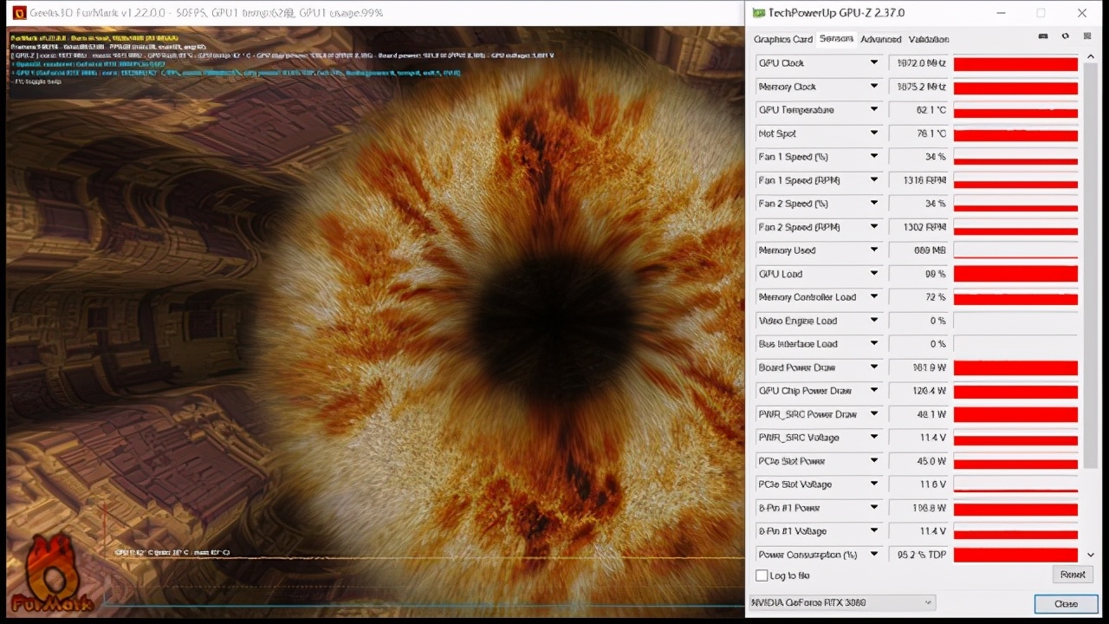Click the GPU-Z refresh icon
This screenshot has width=1109, height=624.
click(1065, 36)
